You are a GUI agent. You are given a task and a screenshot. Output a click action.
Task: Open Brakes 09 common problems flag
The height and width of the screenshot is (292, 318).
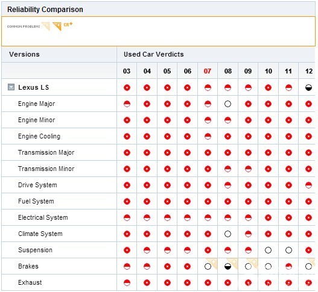click(x=253, y=262)
